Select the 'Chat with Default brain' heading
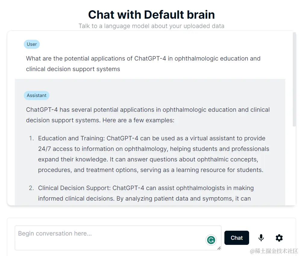Image resolution: width=300 pixels, height=256 pixels. pos(151,14)
